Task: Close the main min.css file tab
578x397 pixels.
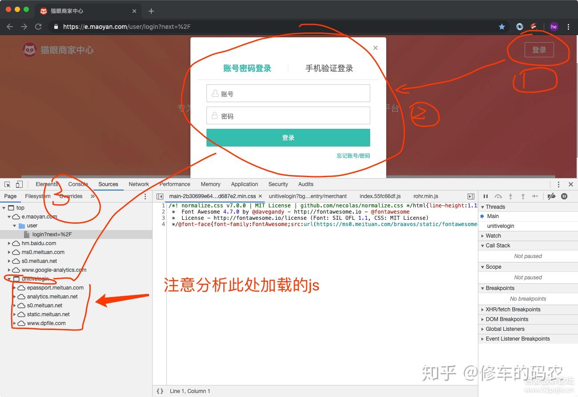Action: click(260, 196)
